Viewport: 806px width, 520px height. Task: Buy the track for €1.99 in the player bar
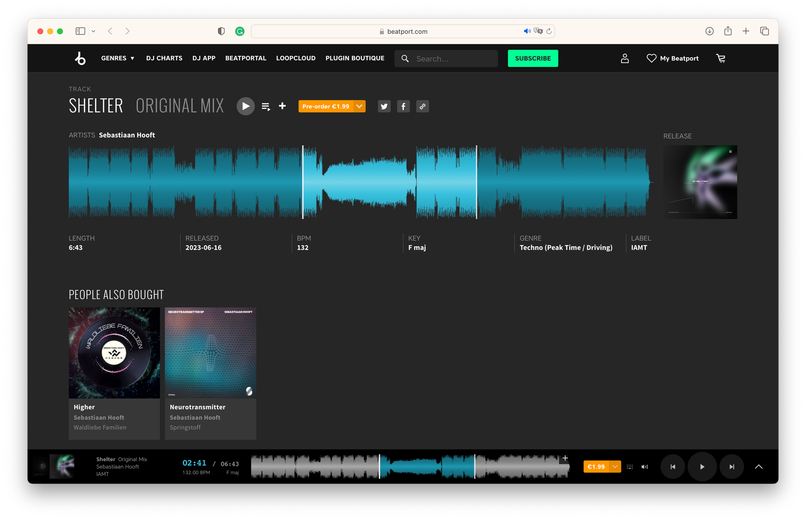(596, 466)
